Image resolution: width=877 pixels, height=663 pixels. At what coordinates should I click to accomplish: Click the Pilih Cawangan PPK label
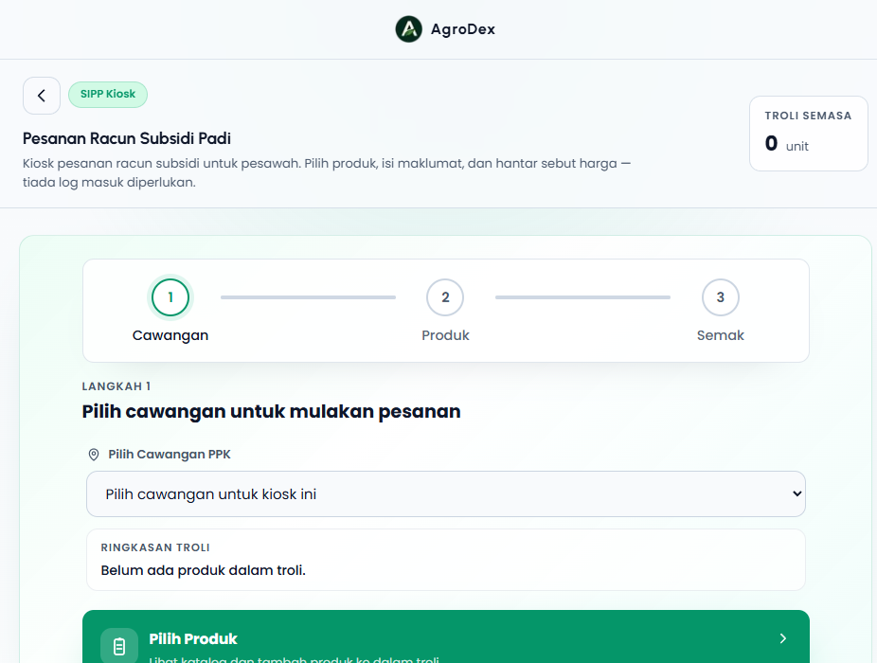170,455
